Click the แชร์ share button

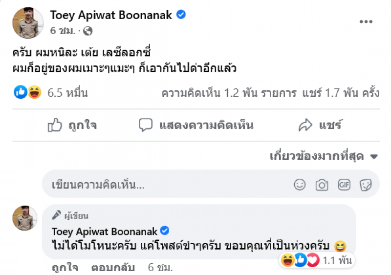coord(320,126)
